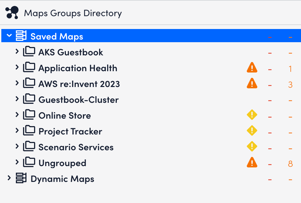This screenshot has width=301, height=203.
Task: Click the Maps Groups Directory network icon
Action: coord(12,13)
